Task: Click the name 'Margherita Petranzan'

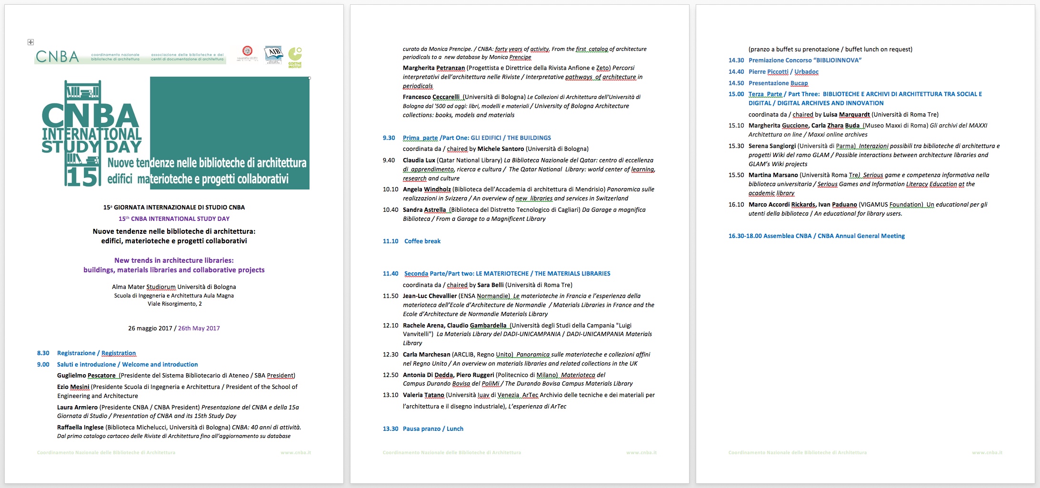Action: pos(433,68)
